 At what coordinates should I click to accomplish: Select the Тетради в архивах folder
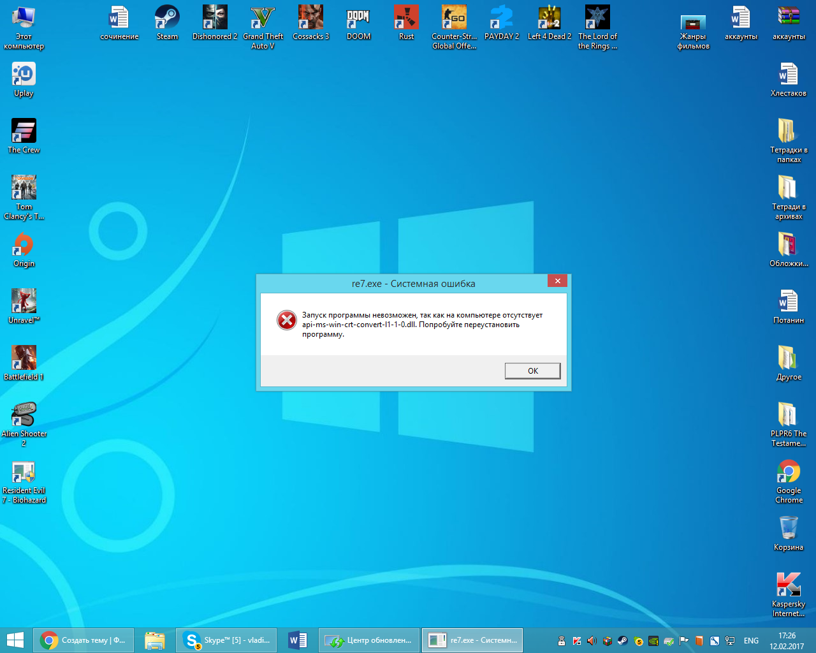click(789, 198)
